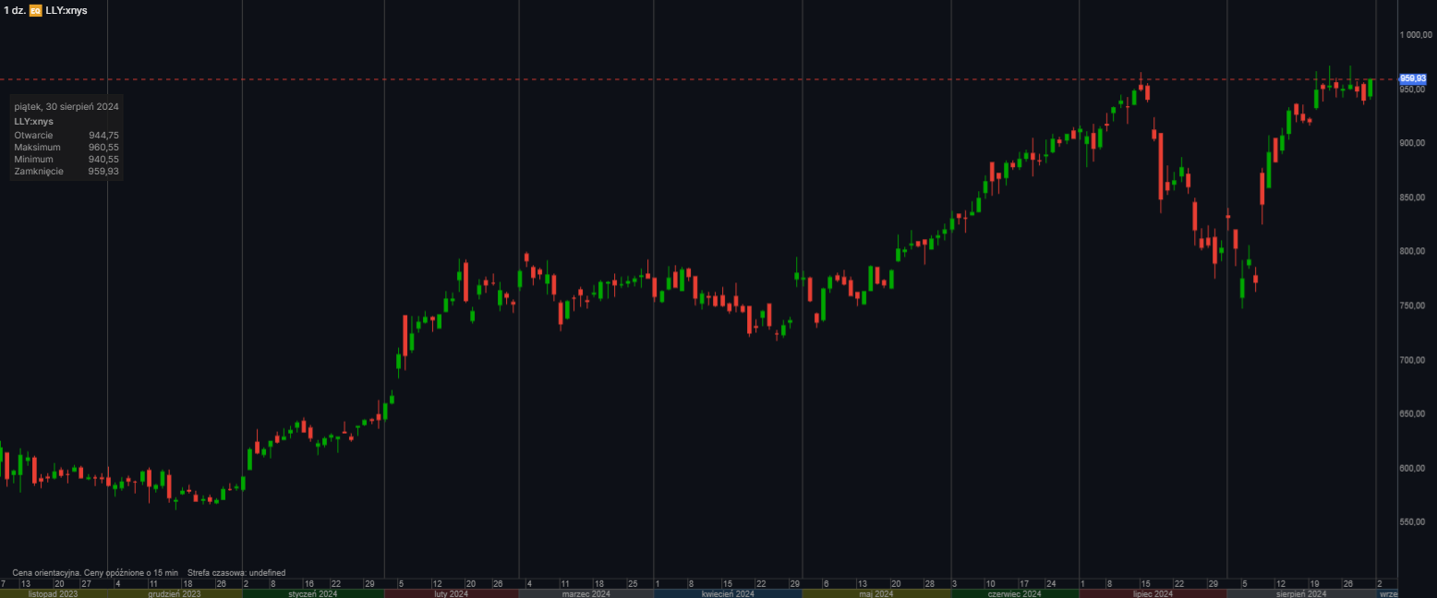The width and height of the screenshot is (1437, 598).
Task: Select the maj 2024 month segment
Action: click(875, 593)
